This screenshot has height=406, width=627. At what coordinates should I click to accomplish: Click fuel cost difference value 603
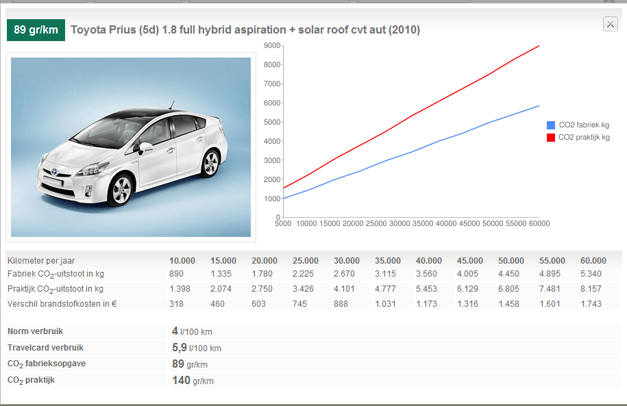259,304
